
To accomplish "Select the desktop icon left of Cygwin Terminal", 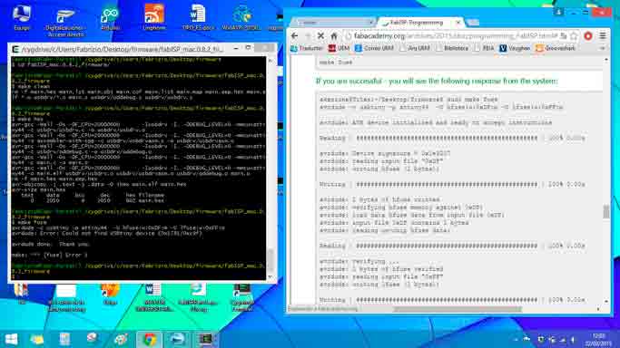I will coord(198,297).
